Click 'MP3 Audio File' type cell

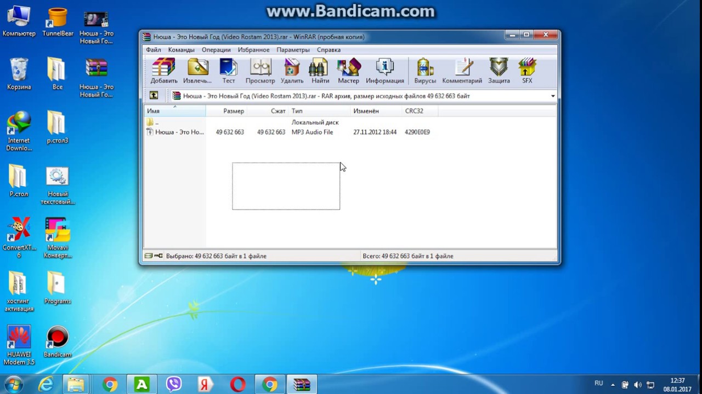(x=312, y=132)
